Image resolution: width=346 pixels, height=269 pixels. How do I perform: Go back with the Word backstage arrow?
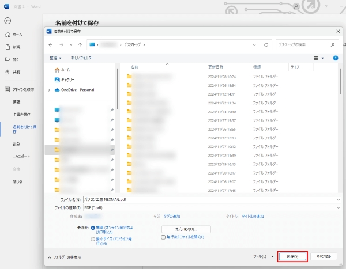coord(7,21)
